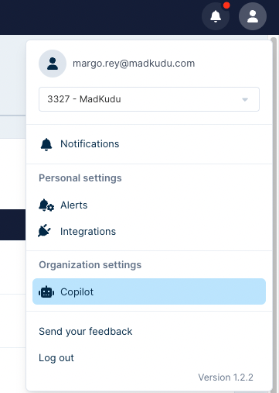Click the margo.rey@madkudu.com email text
The image size is (279, 393).
pyautogui.click(x=134, y=64)
